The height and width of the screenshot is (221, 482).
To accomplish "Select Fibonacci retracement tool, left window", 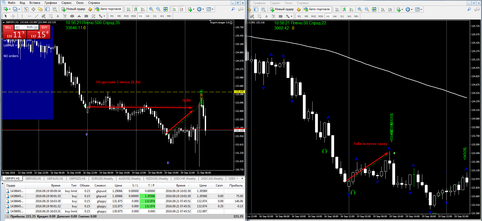I will coord(51,16).
